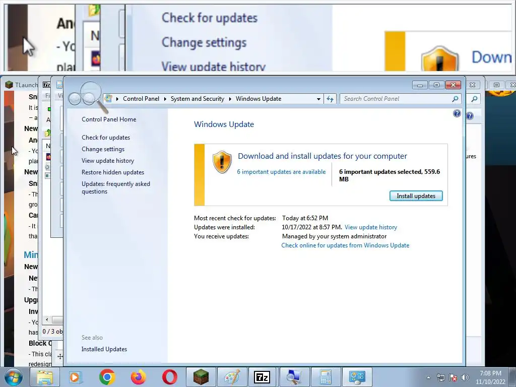Click the yellow warning shield icon

click(x=222, y=162)
